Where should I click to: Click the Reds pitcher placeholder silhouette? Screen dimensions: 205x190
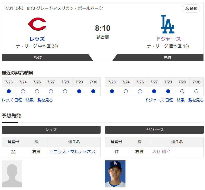[x=12, y=174]
